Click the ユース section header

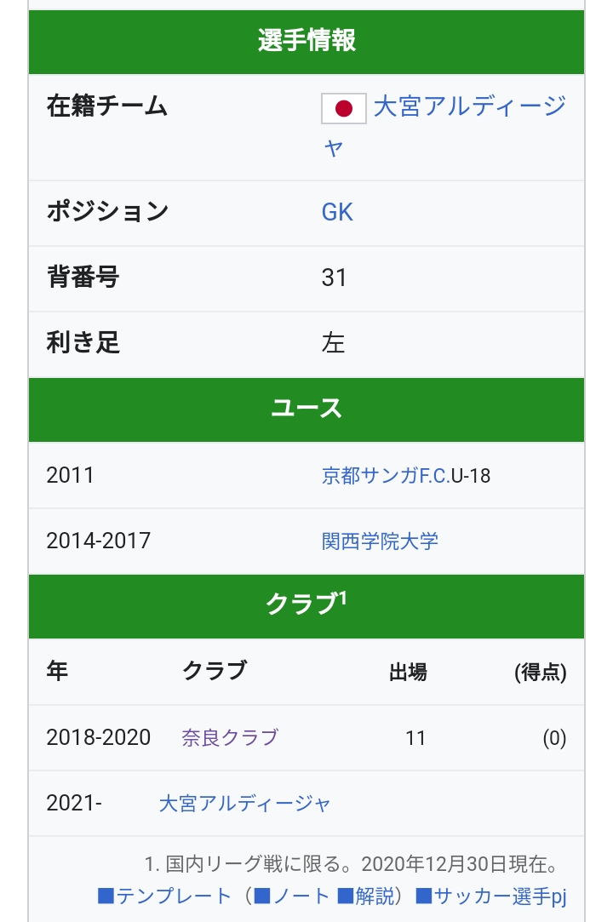coord(306,409)
